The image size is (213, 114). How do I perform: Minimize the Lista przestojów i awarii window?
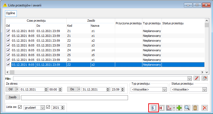tap(188, 5)
